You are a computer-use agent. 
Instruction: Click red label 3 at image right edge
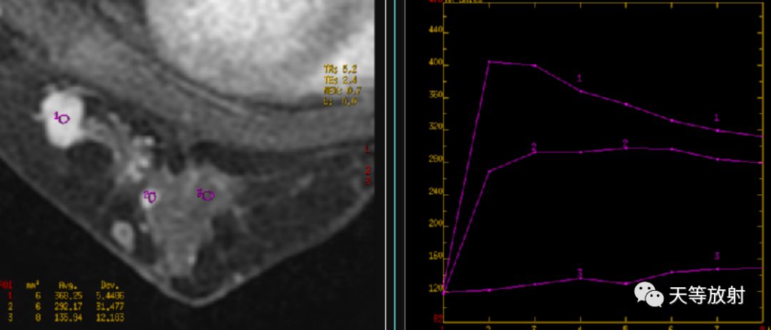point(368,181)
